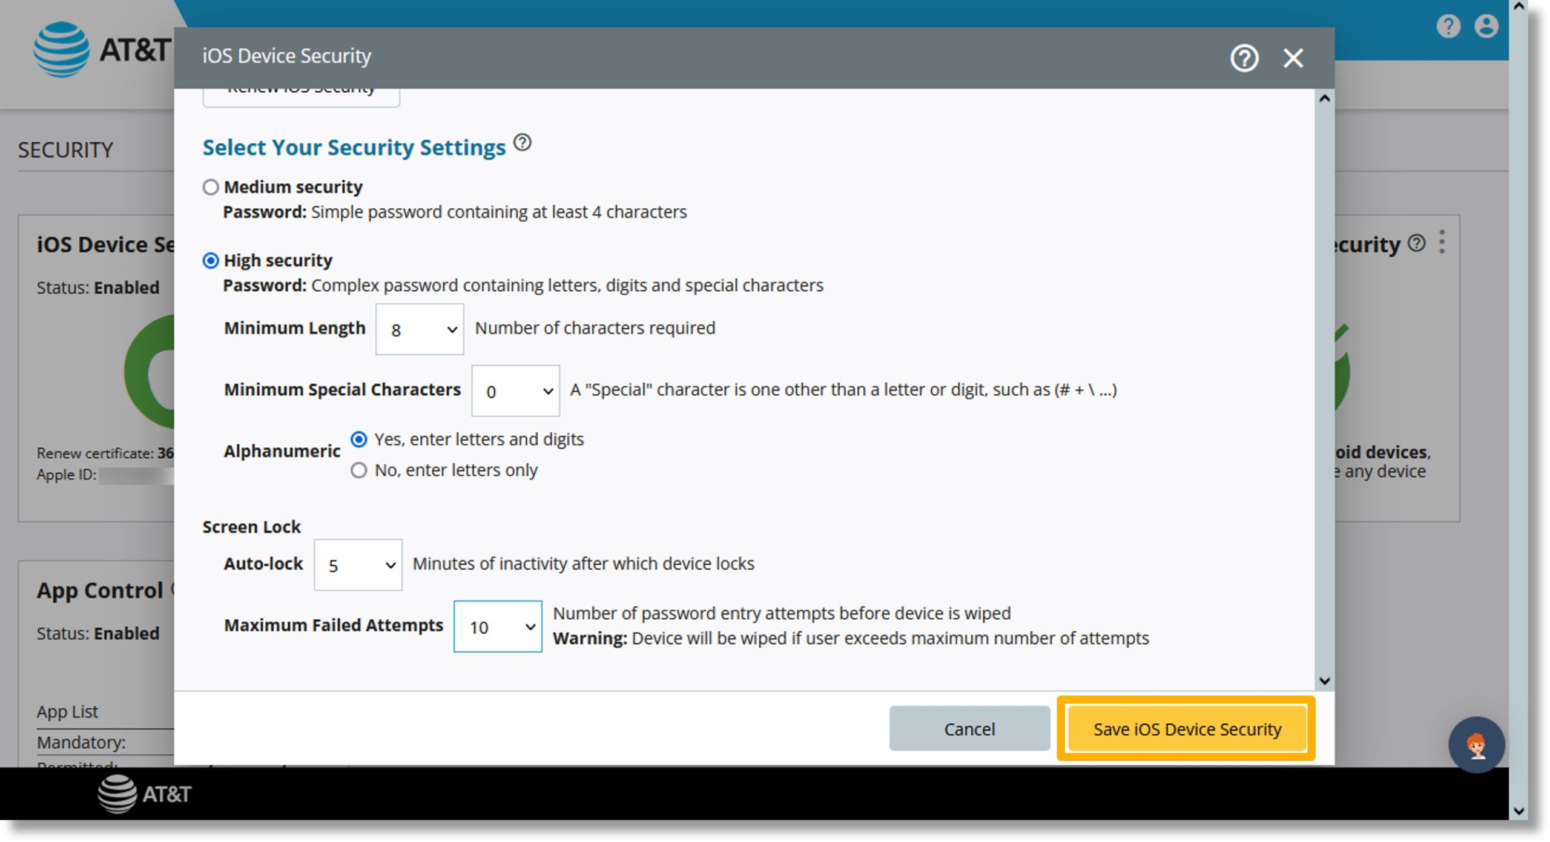Click help icon on right security card
1550x842 pixels.
(x=1417, y=243)
